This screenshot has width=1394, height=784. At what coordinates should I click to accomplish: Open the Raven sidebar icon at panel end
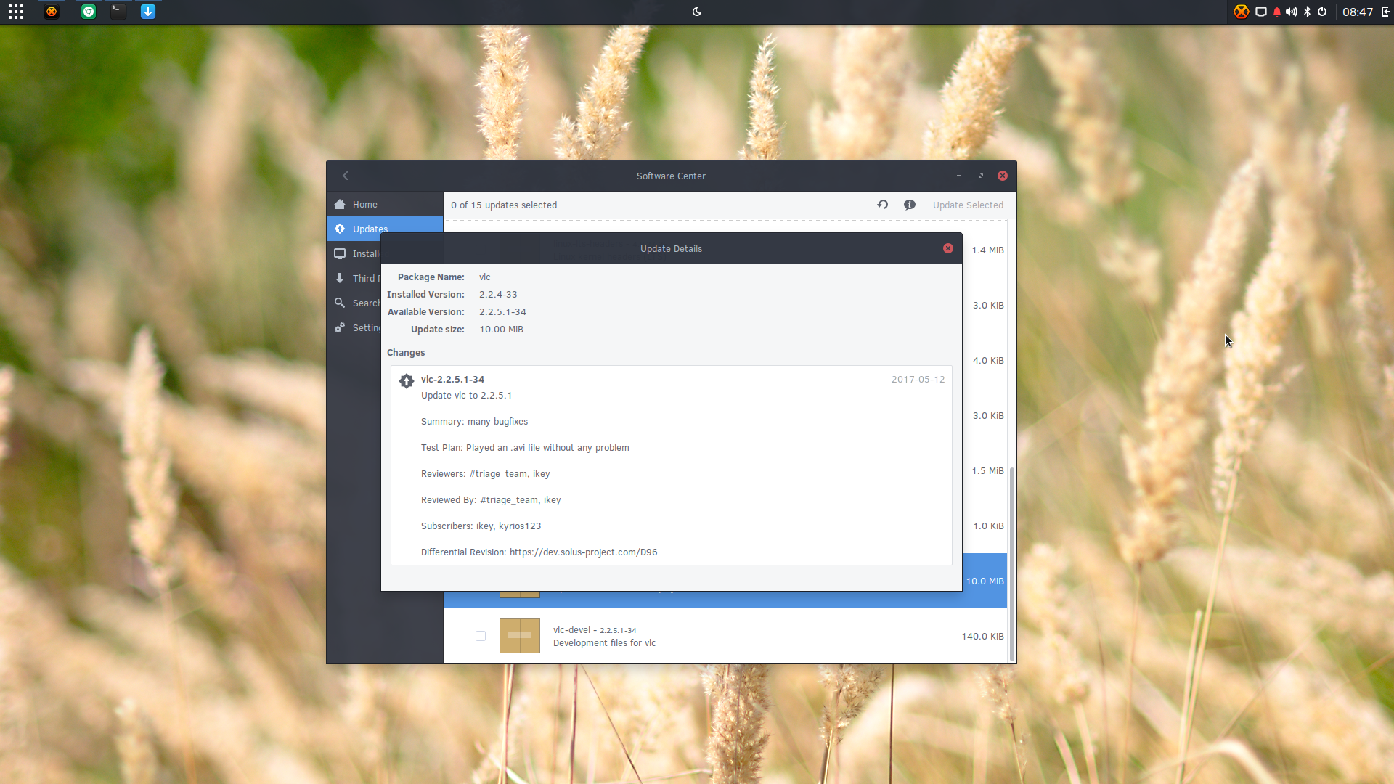point(1385,12)
